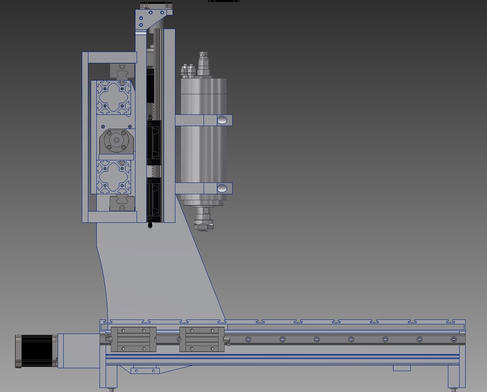The image size is (487, 392).
Task: Select the rightmost bolt on the base rail
Action: [454, 340]
